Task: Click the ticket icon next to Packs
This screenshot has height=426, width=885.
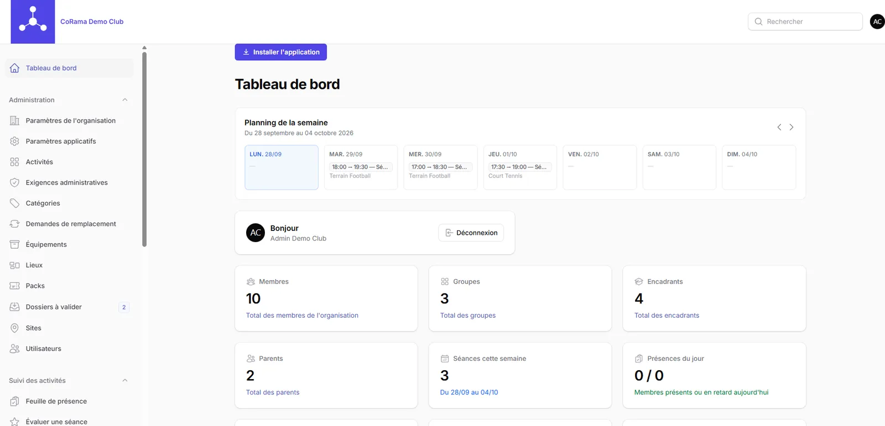Action: [14, 286]
